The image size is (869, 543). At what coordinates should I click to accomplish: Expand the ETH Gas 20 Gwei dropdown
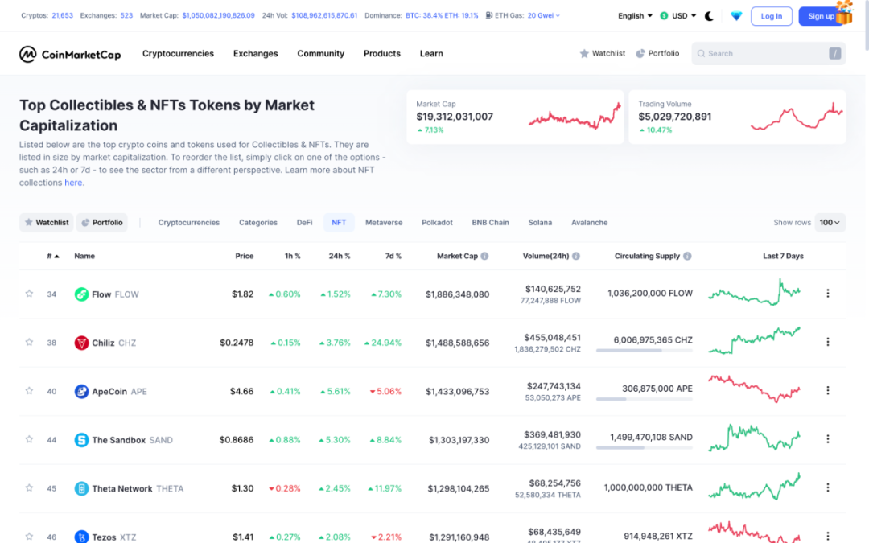[x=543, y=15]
